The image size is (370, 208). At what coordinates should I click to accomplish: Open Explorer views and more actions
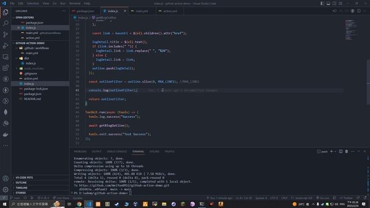click(x=64, y=11)
